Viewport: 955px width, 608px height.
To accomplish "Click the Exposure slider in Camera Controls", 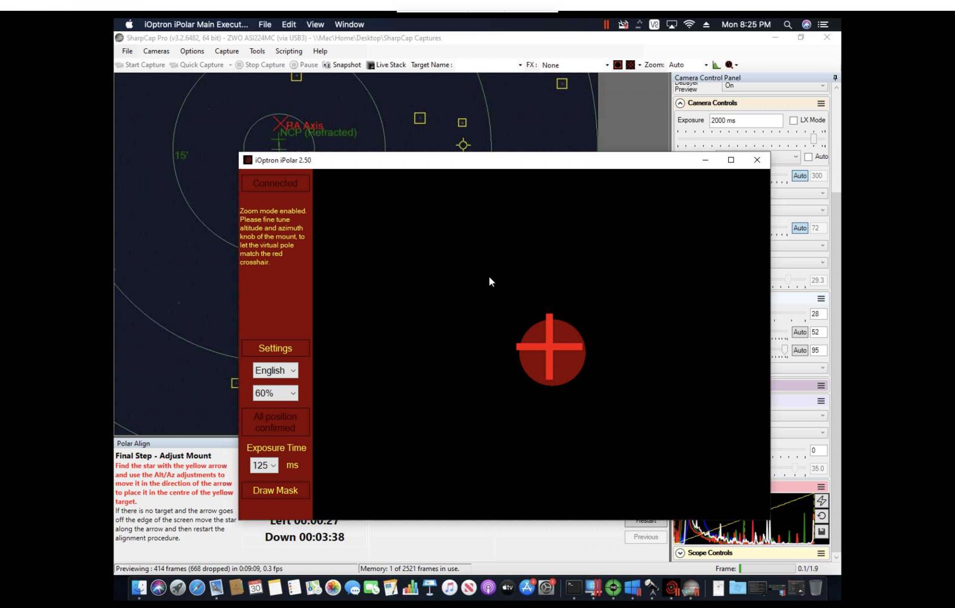I will coord(751,138).
